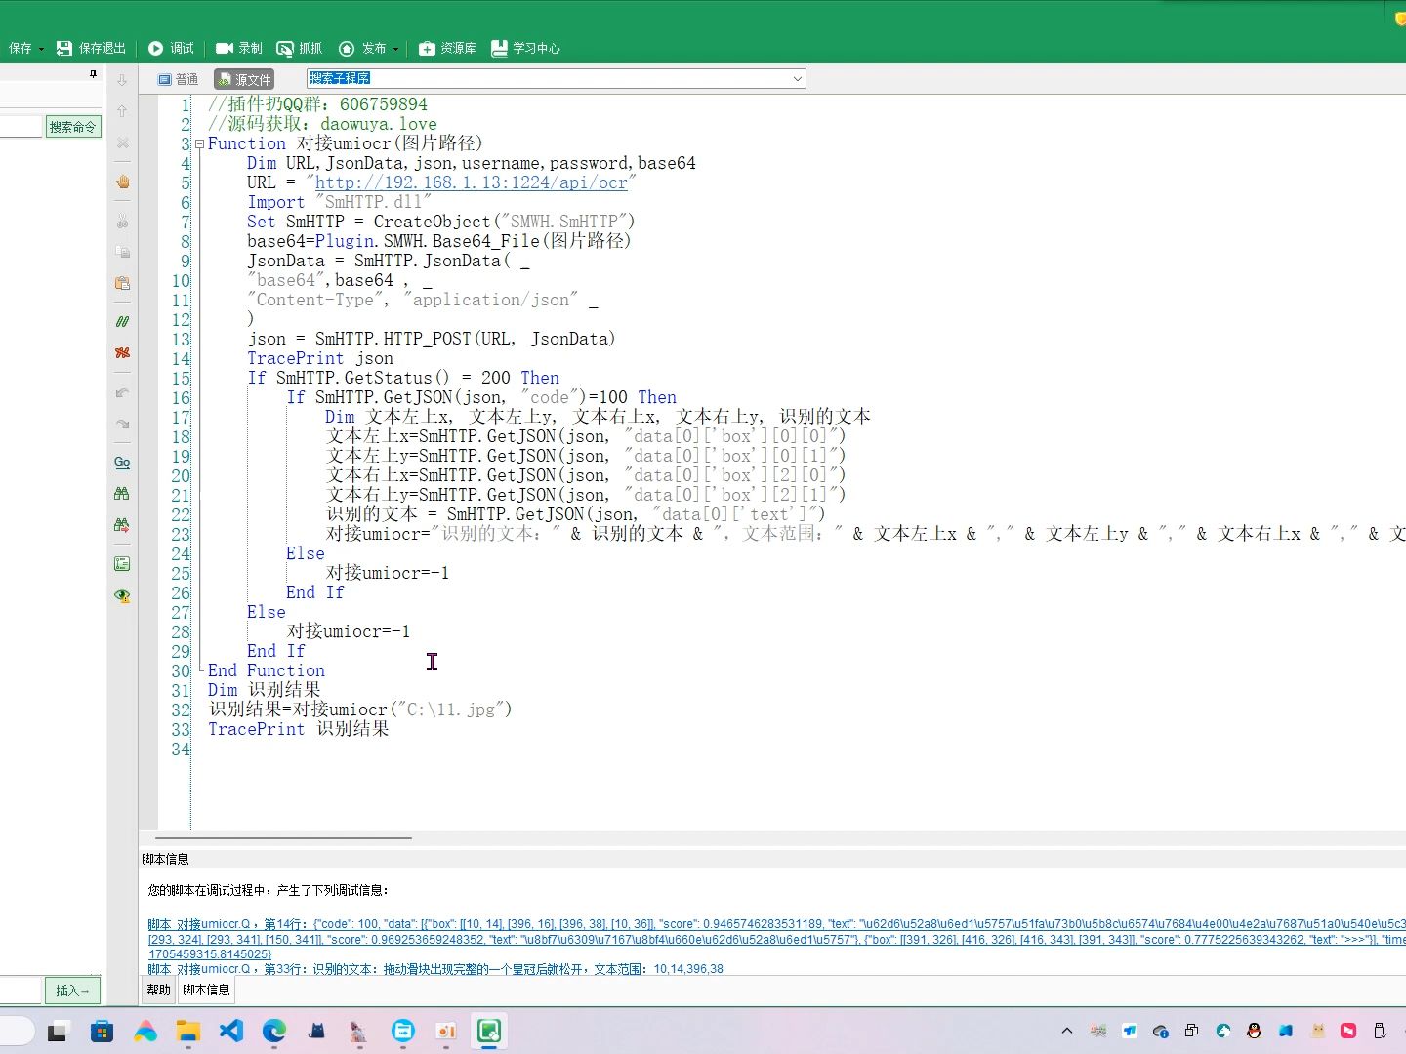Click the green comment-lines icon
1406x1054 pixels.
point(122,321)
